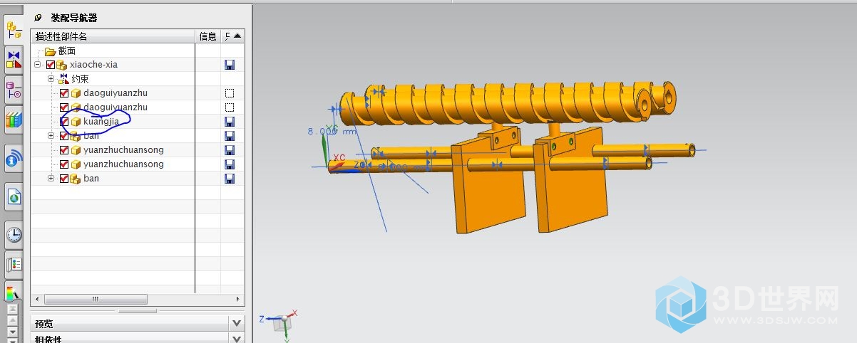857x343 pixels.
Task: Click sidebar scroll-down arrow button
Action: coord(12,331)
